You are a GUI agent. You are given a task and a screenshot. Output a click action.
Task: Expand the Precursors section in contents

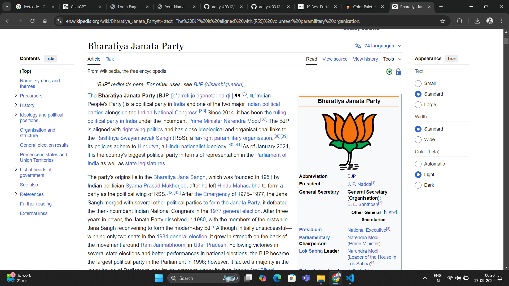tap(16, 95)
